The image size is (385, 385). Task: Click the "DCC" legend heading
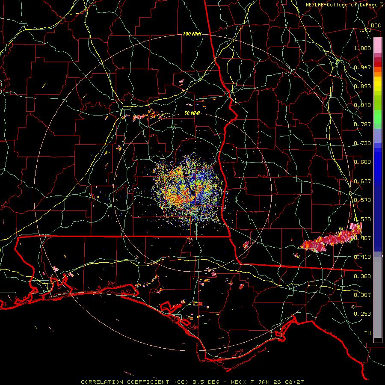coord(376,26)
